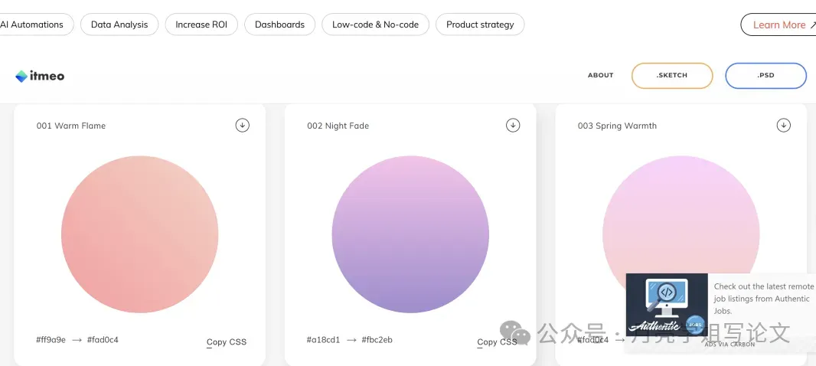
Task: Open the ABOUT menu item
Action: (600, 75)
